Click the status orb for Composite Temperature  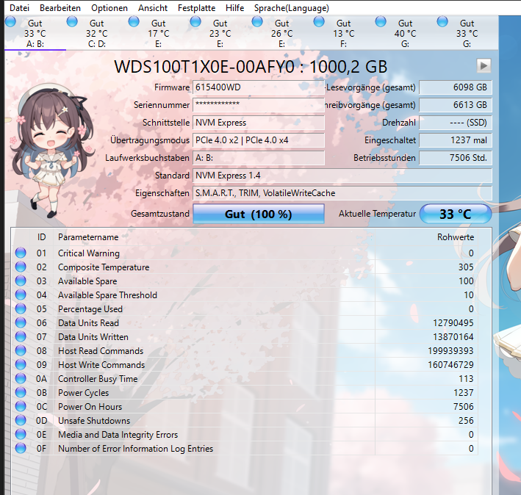click(21, 267)
